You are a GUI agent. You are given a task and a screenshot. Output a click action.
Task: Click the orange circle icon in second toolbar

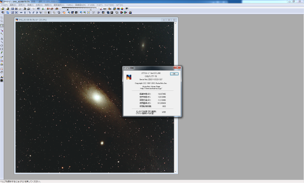(x=64, y=13)
